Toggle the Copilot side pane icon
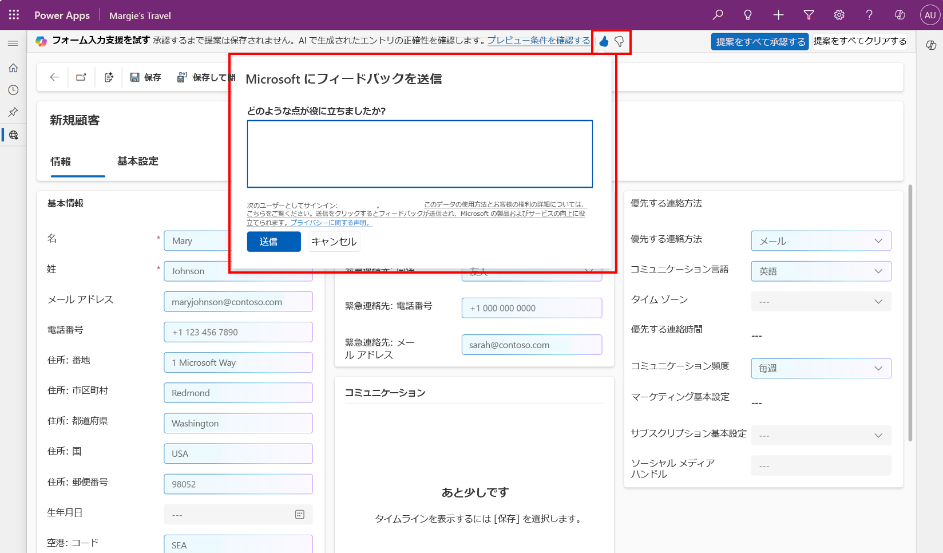Screen dimensions: 943x553 coord(931,45)
